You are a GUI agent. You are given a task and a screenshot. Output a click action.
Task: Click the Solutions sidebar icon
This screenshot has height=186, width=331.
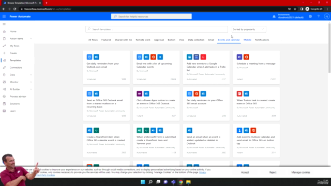point(4,104)
